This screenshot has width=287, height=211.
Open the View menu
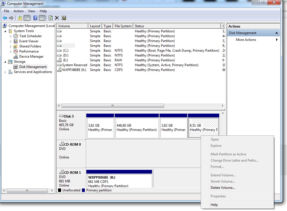click(x=32, y=11)
